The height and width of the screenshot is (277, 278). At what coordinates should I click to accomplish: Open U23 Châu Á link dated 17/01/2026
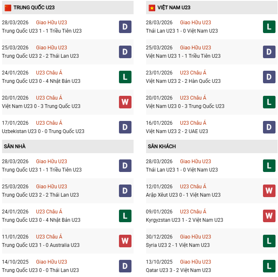click(x=49, y=123)
